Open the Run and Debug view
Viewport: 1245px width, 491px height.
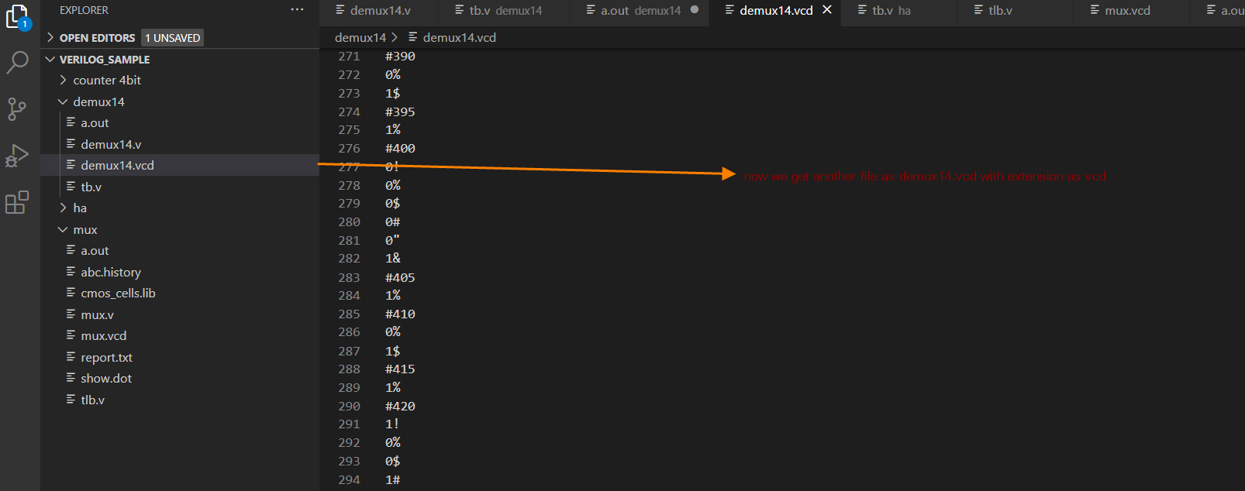pos(17,156)
